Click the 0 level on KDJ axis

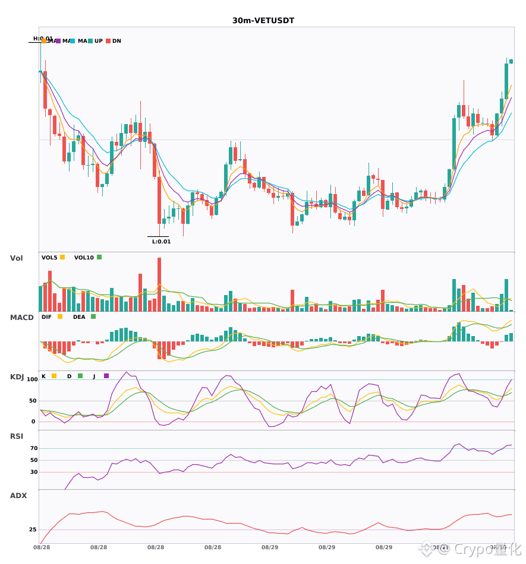coord(33,422)
